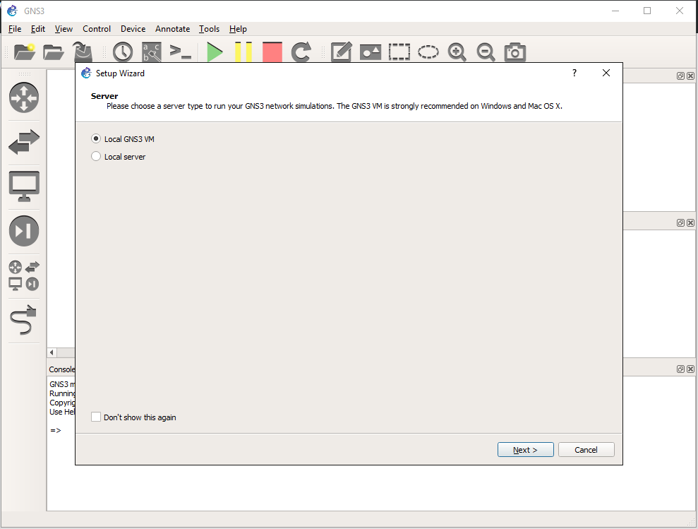The height and width of the screenshot is (529, 698).
Task: Start all devices with green play icon
Action: click(x=215, y=52)
